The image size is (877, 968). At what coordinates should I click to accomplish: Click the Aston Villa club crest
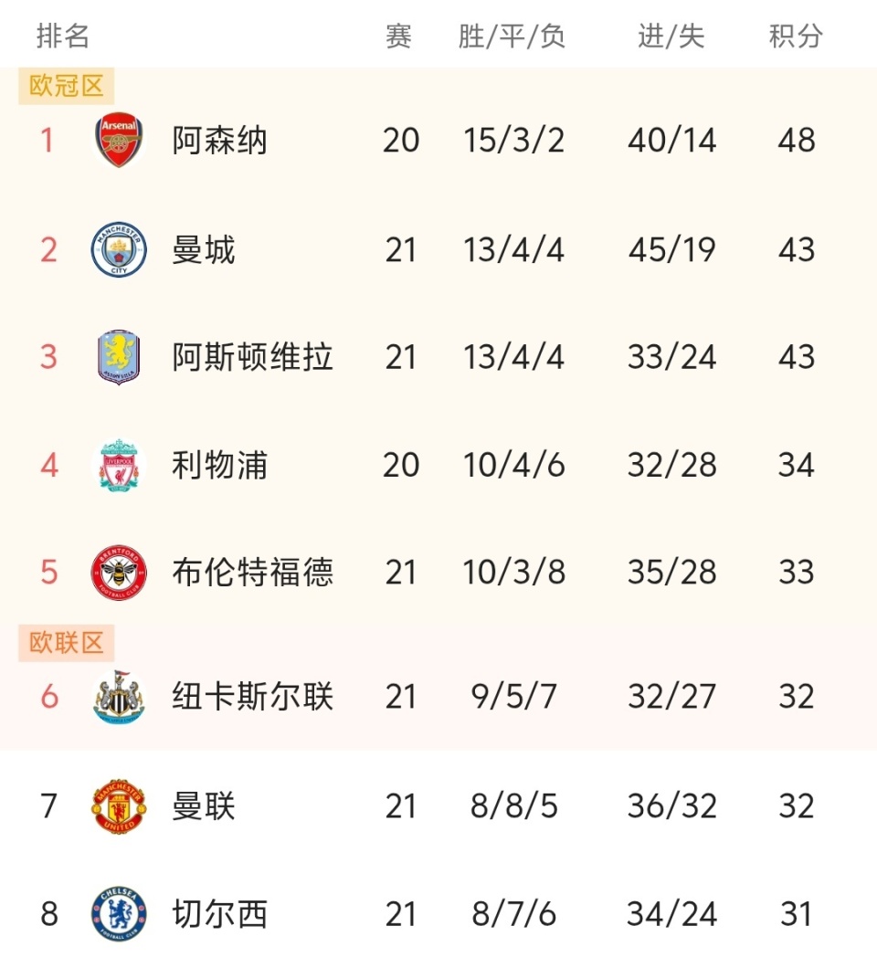tap(119, 356)
